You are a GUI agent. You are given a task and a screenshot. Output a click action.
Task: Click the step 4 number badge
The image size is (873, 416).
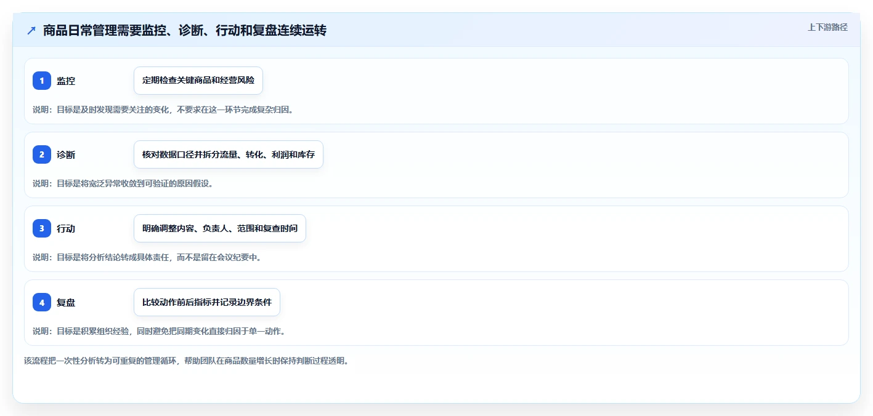(42, 302)
